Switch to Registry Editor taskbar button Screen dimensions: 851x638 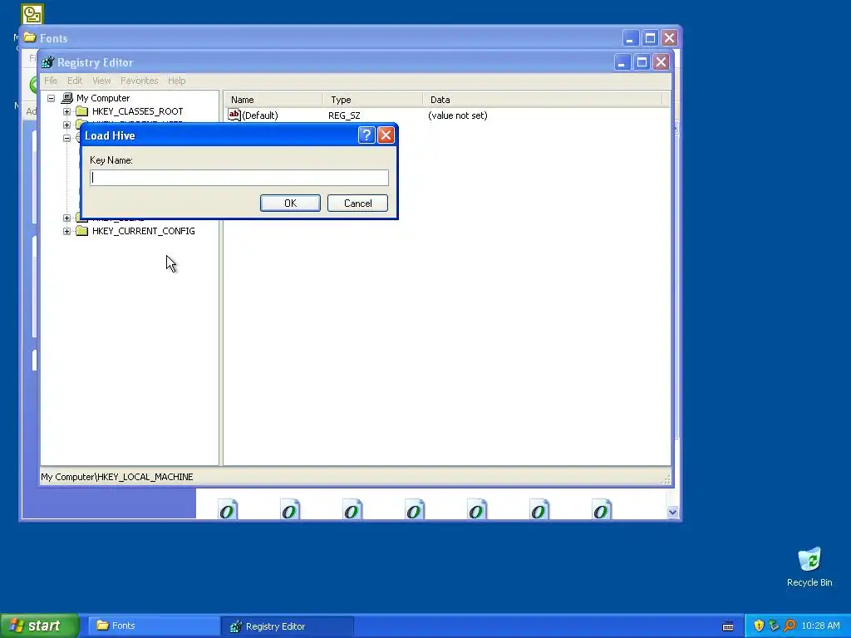pos(288,626)
